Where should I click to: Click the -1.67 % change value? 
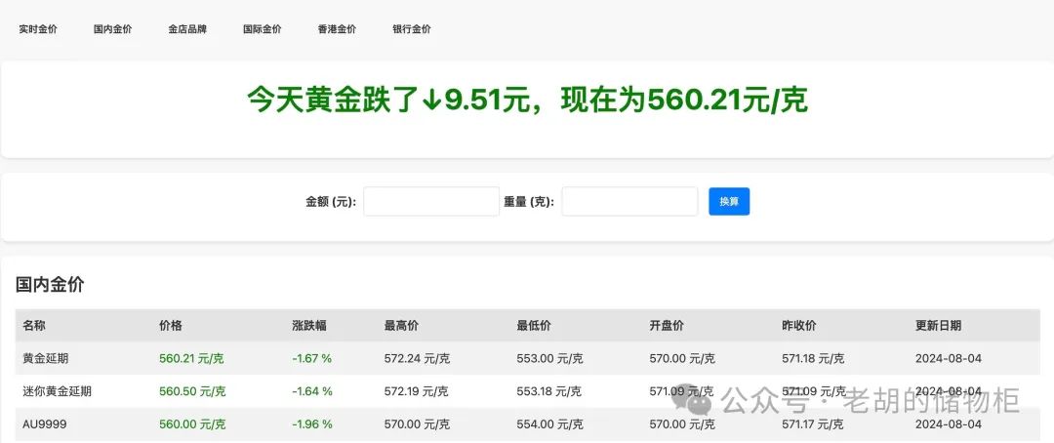(x=312, y=358)
